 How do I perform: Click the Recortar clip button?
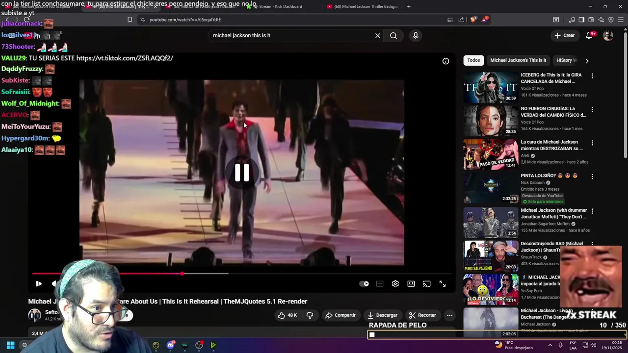422,315
